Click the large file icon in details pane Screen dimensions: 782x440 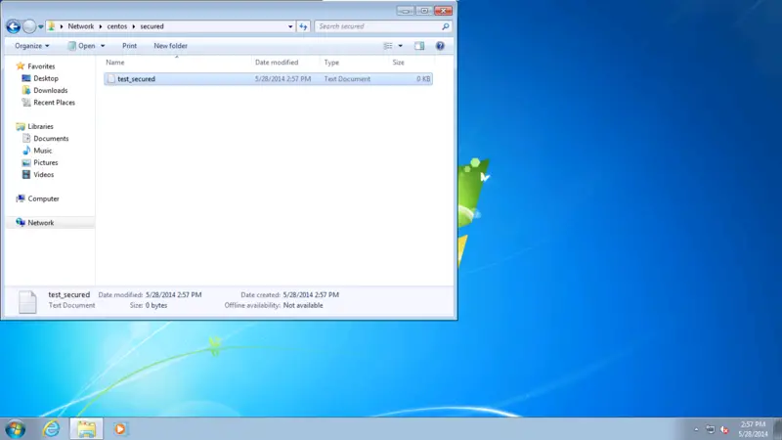coord(27,301)
